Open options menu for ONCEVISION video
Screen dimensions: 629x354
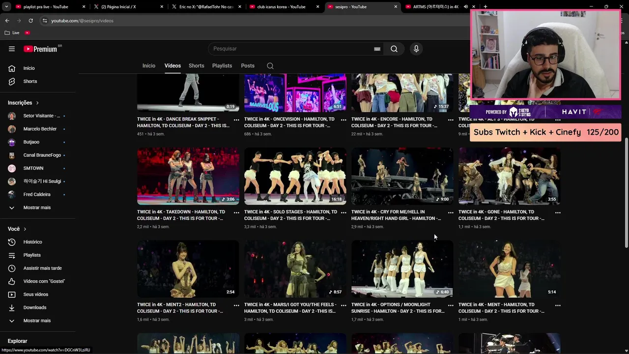coord(343,120)
